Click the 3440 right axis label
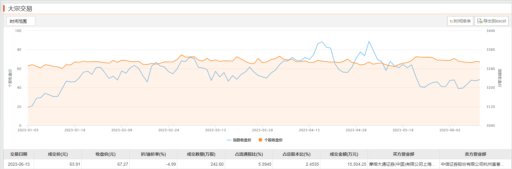This screenshot has height=169, width=512. [491, 31]
